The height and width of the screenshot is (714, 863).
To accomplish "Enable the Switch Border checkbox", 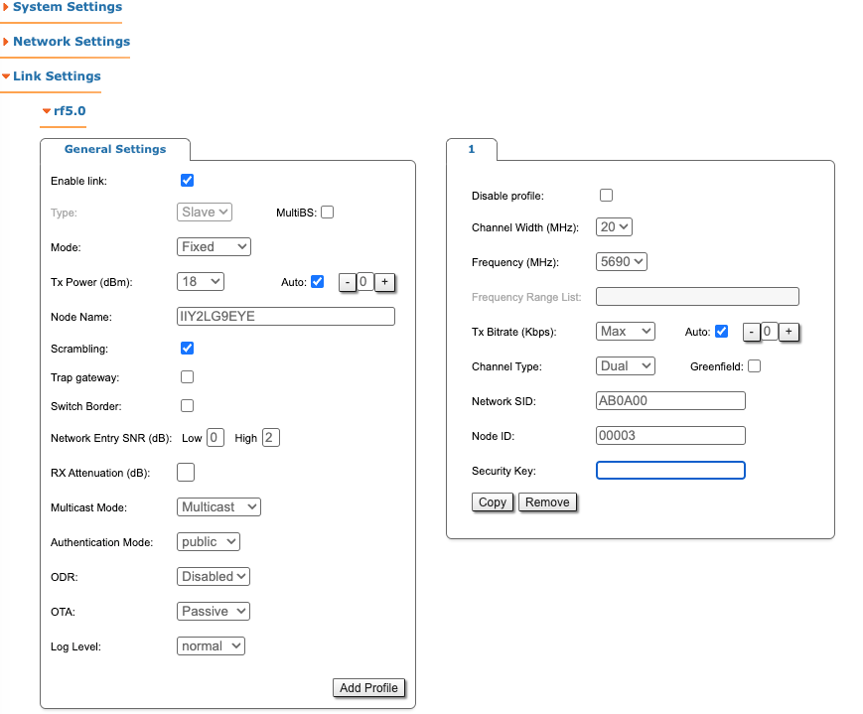I will [x=187, y=406].
